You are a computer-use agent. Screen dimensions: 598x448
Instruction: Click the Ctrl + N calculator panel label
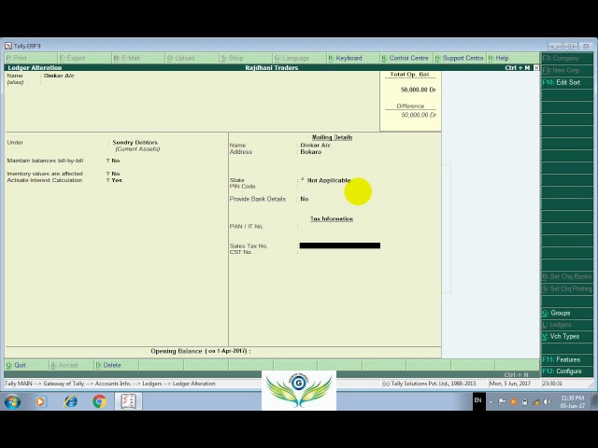coord(516,375)
